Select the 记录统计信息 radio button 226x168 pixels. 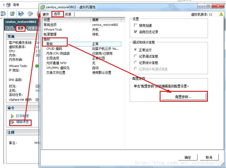tap(135, 62)
